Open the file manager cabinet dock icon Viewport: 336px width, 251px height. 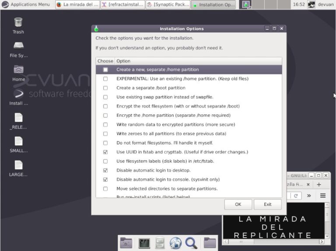[x=160, y=243]
